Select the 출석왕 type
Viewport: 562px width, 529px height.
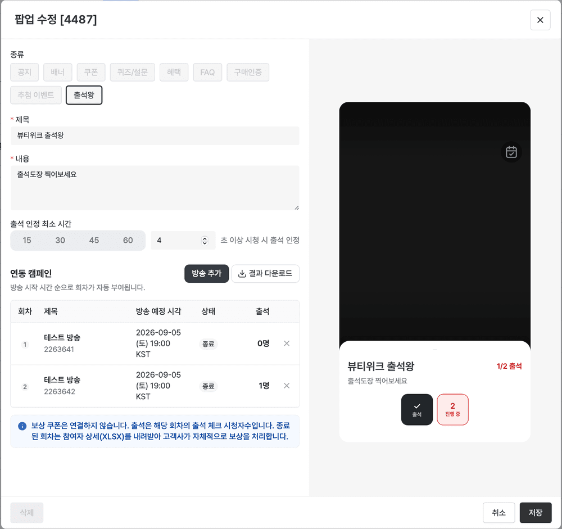pyautogui.click(x=84, y=95)
